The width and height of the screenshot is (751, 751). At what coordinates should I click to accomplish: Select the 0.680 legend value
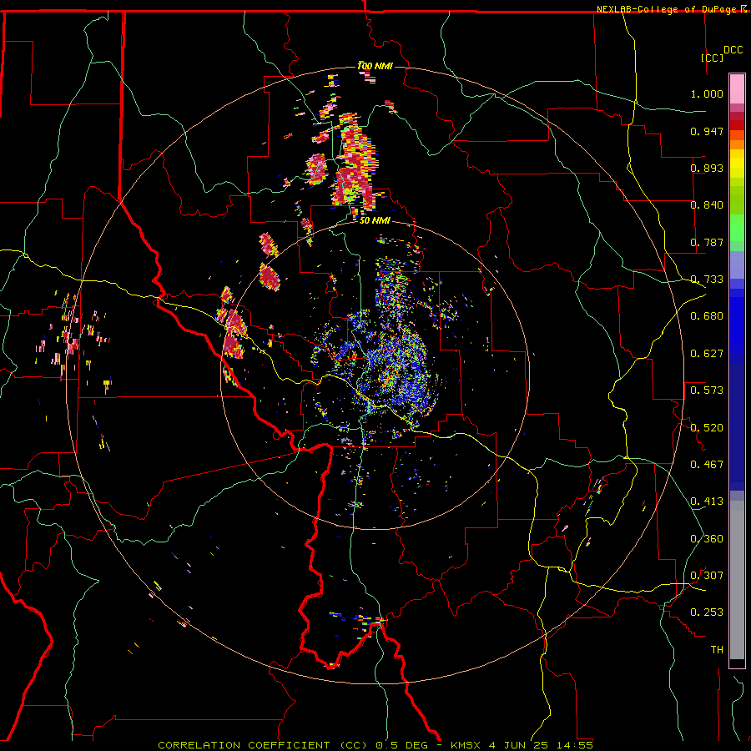[707, 316]
